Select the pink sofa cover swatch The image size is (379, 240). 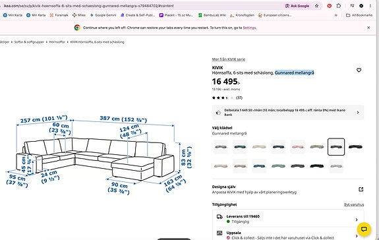point(297,147)
